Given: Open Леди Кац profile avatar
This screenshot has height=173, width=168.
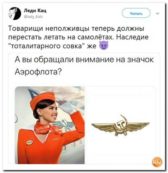Looking at the screenshot, I should [x=15, y=13].
